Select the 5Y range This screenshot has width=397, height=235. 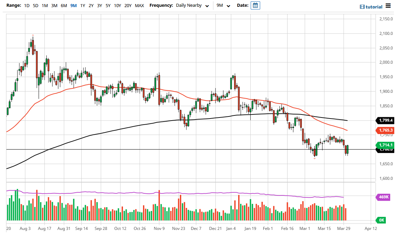coord(108,5)
